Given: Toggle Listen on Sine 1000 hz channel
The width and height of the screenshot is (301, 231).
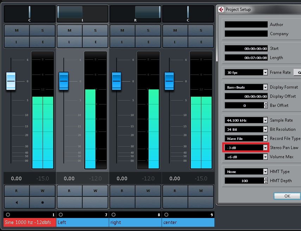Looking at the screenshot, I should click(17, 42).
